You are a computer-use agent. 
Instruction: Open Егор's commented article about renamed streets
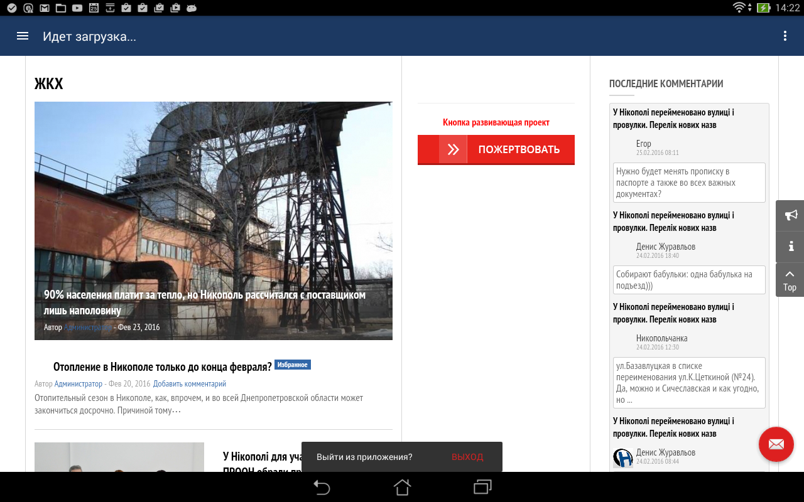pos(673,119)
